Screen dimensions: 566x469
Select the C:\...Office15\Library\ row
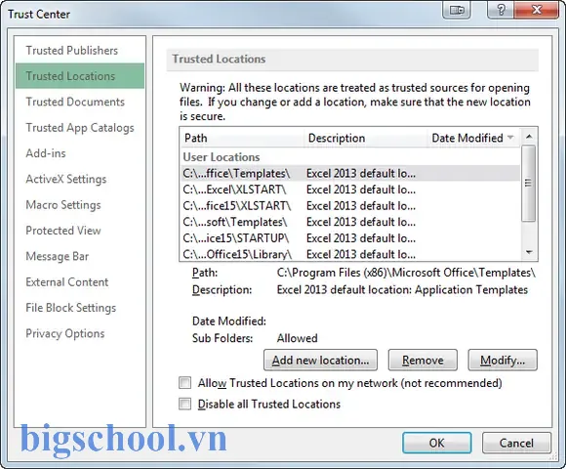tap(350, 254)
